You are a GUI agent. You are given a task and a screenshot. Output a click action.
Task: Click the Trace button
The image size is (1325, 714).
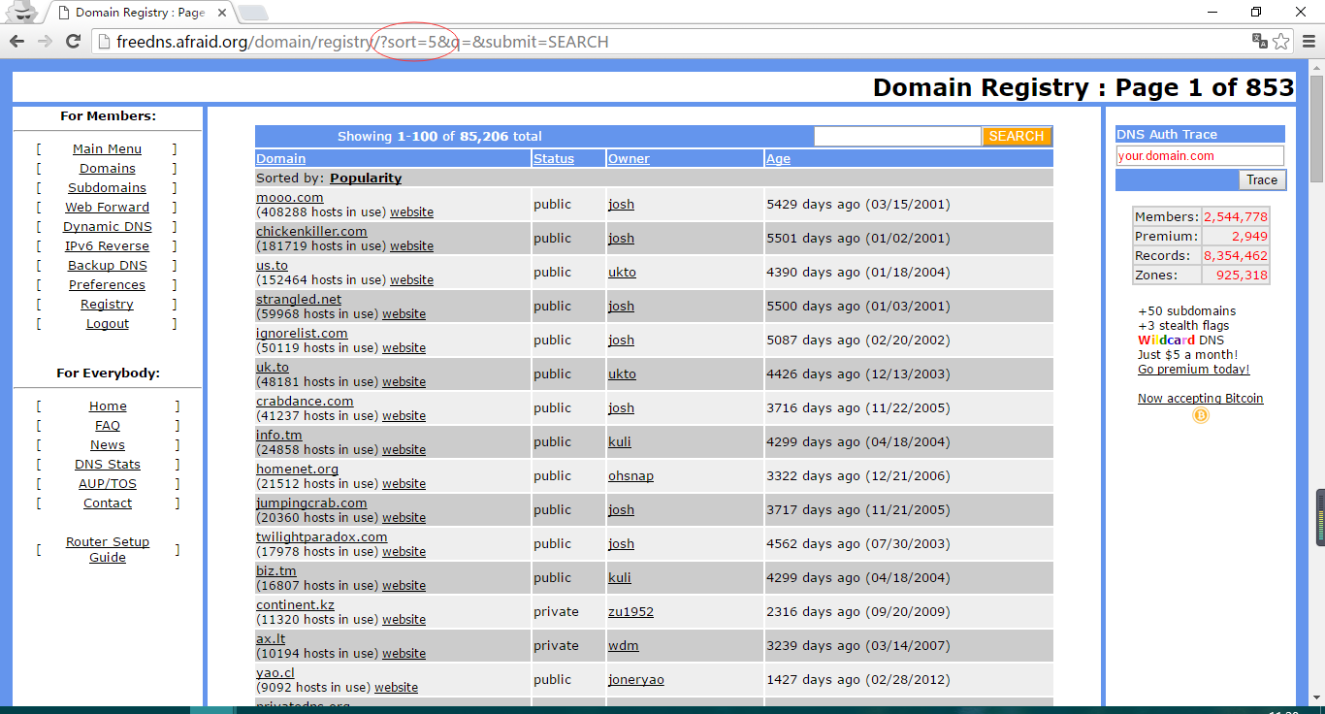(x=1262, y=179)
